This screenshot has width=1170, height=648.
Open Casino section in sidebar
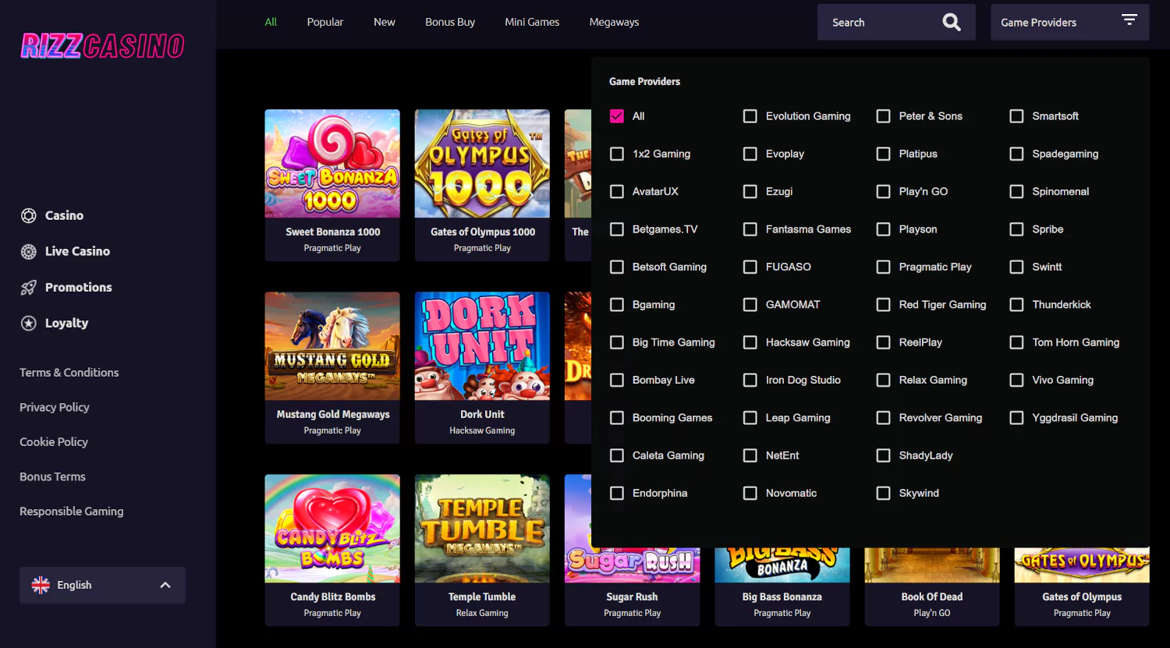pyautogui.click(x=64, y=216)
